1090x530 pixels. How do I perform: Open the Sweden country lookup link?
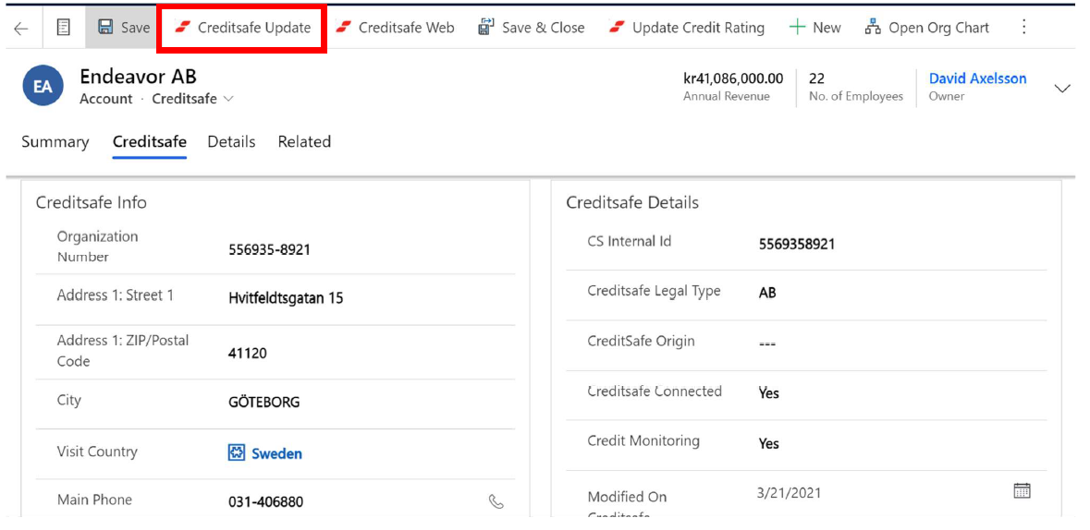pyautogui.click(x=276, y=453)
